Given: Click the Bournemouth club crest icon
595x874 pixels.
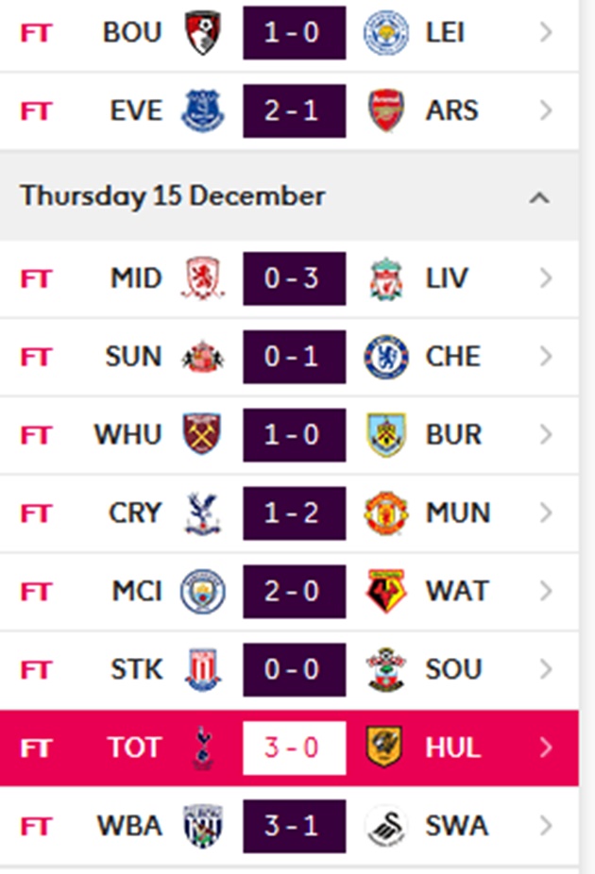Looking at the screenshot, I should tap(201, 33).
